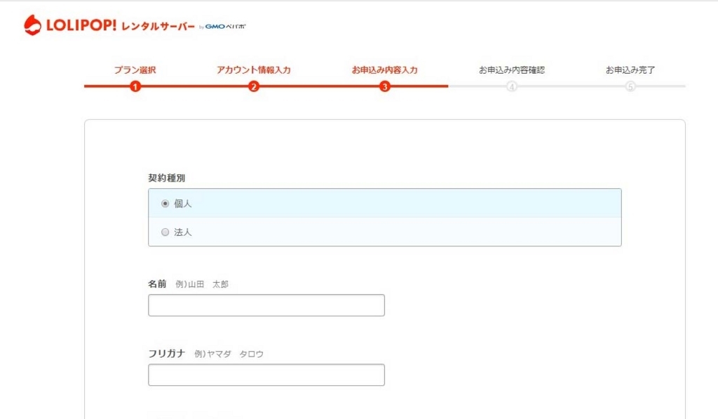The width and height of the screenshot is (718, 419).
Task: Click step 1 circle marker
Action: pos(135,86)
